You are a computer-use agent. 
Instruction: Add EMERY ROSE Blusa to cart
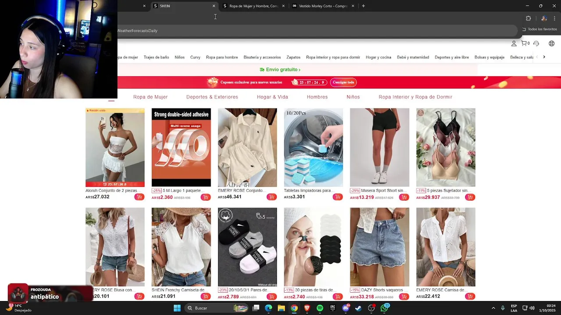(x=139, y=297)
